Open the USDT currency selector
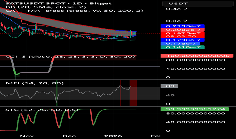Viewport: 236px width, 139px height. 198,4
